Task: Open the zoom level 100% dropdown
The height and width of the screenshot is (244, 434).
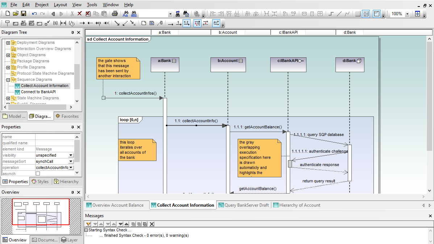Action: coord(407,14)
